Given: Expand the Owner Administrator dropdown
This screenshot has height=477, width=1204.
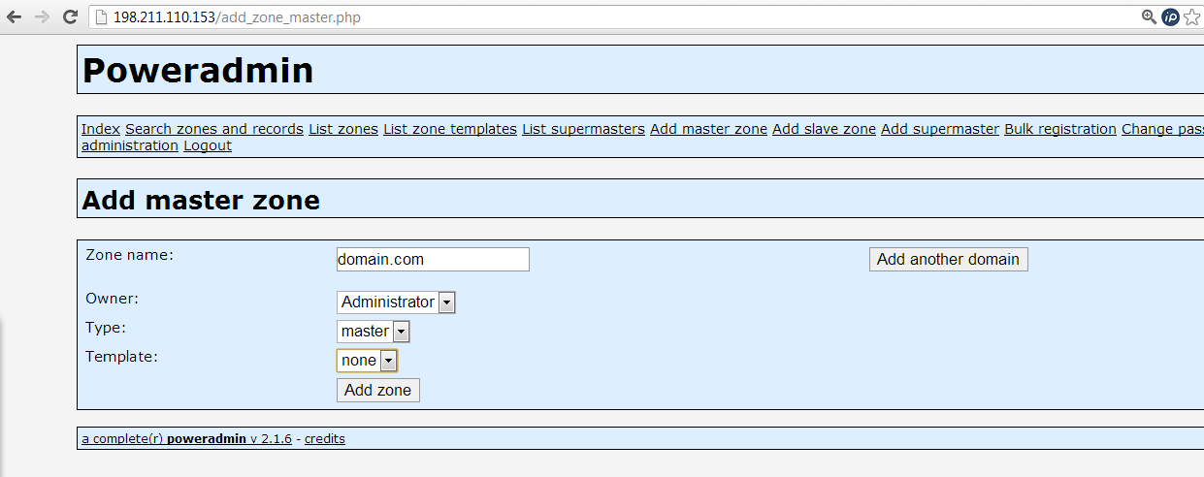Looking at the screenshot, I should click(x=396, y=302).
